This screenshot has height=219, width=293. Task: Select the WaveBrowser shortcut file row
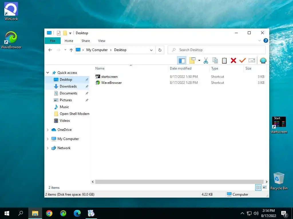pyautogui.click(x=180, y=82)
